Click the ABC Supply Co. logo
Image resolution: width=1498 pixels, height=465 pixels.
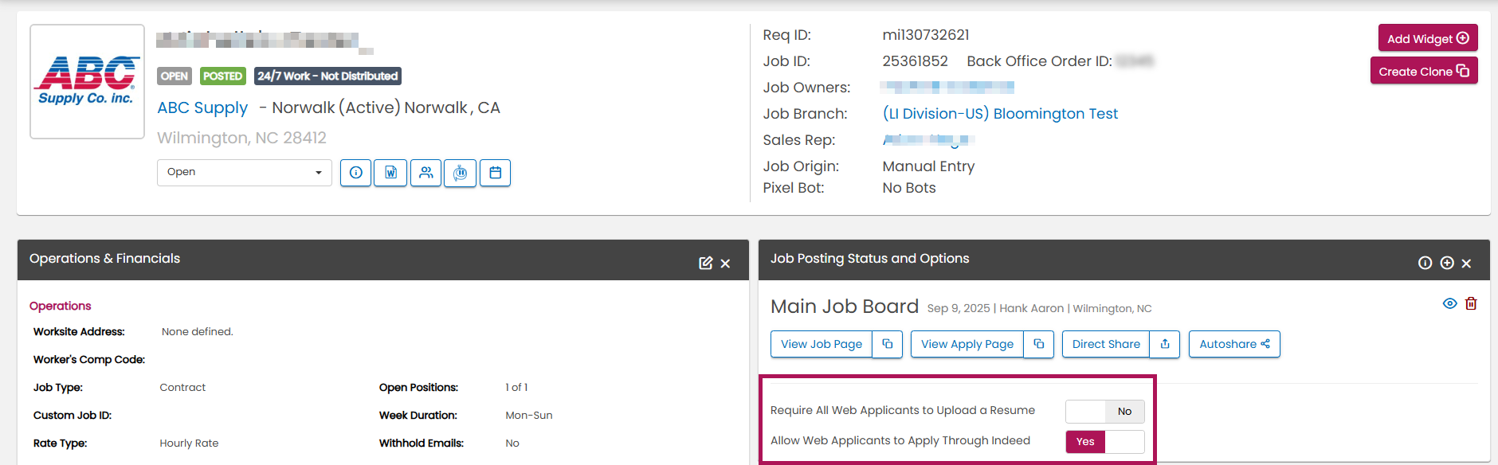tap(88, 81)
